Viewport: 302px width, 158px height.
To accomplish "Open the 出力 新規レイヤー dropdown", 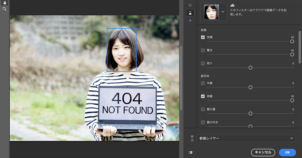I will click(x=246, y=138).
